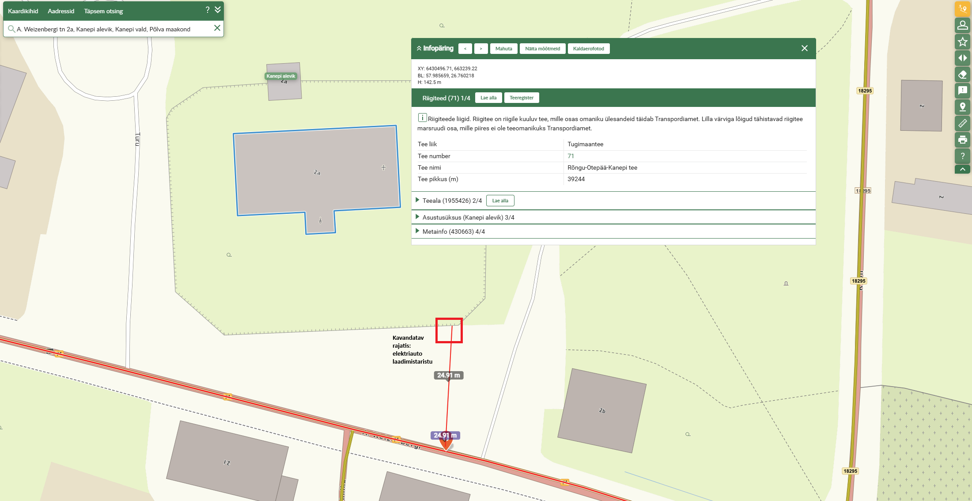This screenshot has height=501, width=972.
Task: Click the Kaldaerofotod button
Action: click(x=588, y=49)
